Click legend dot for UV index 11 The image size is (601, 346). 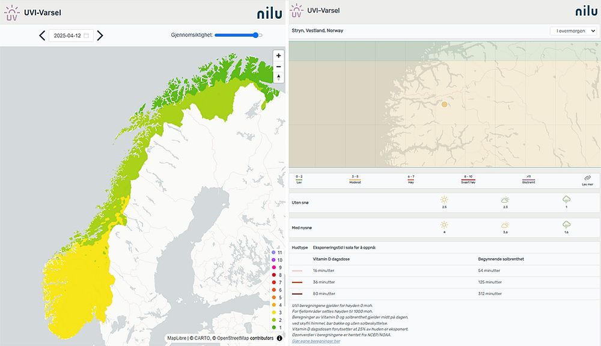[x=273, y=252]
